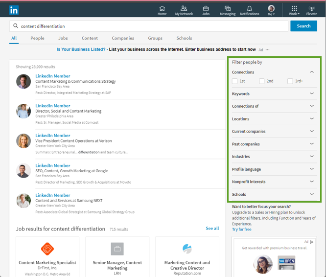The height and width of the screenshot is (277, 326).
Task: Open LinkedIn Member with Content Marketing & Communications Strategy
Action: 52,76
